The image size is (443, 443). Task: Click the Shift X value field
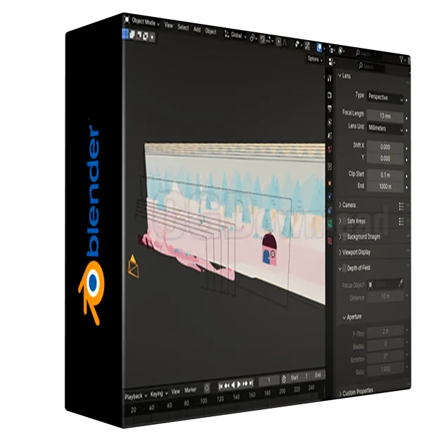point(385,147)
